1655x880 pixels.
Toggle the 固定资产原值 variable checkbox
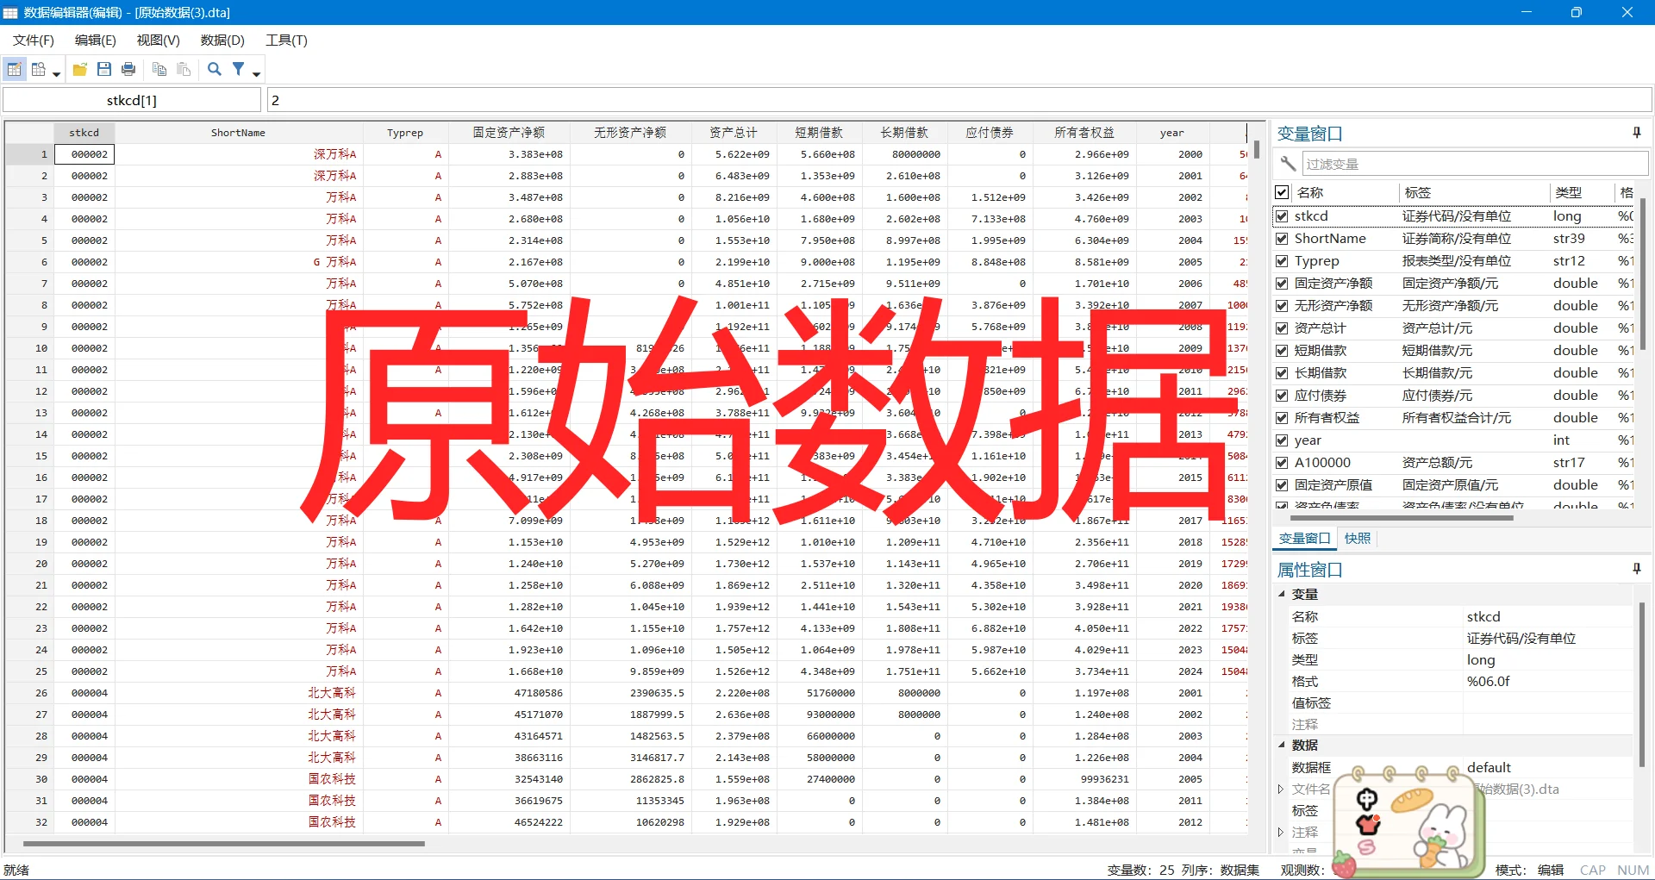tap(1282, 485)
